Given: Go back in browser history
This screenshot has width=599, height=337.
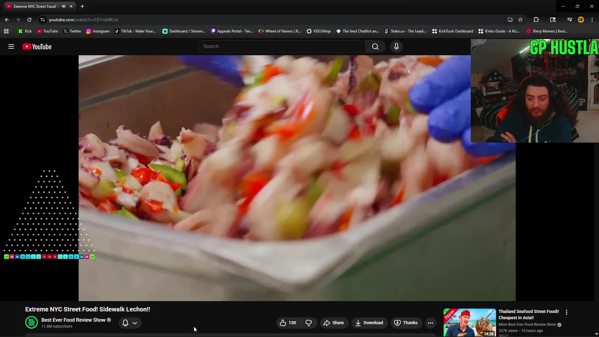Looking at the screenshot, I should [x=7, y=20].
